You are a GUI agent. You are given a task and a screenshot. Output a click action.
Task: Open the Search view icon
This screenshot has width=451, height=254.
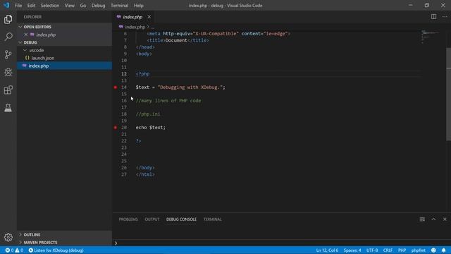(8, 37)
